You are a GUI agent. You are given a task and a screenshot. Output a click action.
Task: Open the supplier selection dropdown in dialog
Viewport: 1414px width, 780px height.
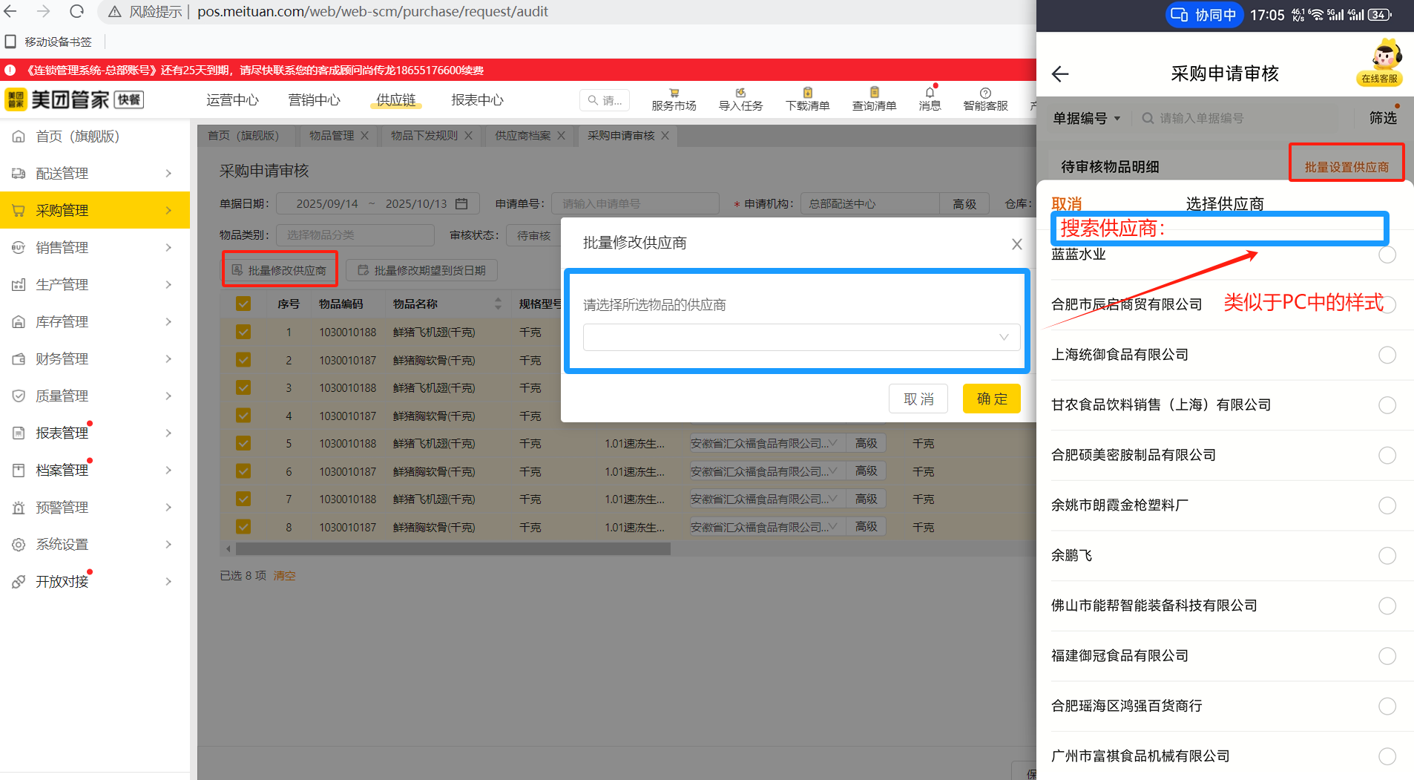pos(801,337)
